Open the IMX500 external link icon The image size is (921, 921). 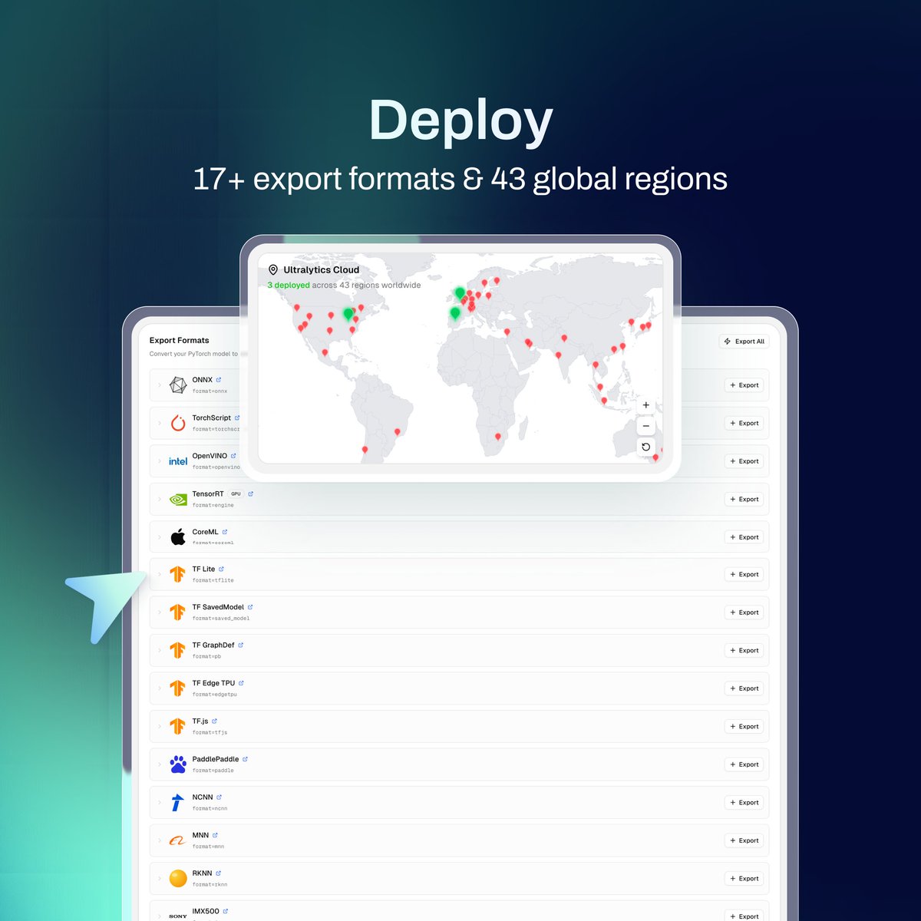tap(226, 911)
